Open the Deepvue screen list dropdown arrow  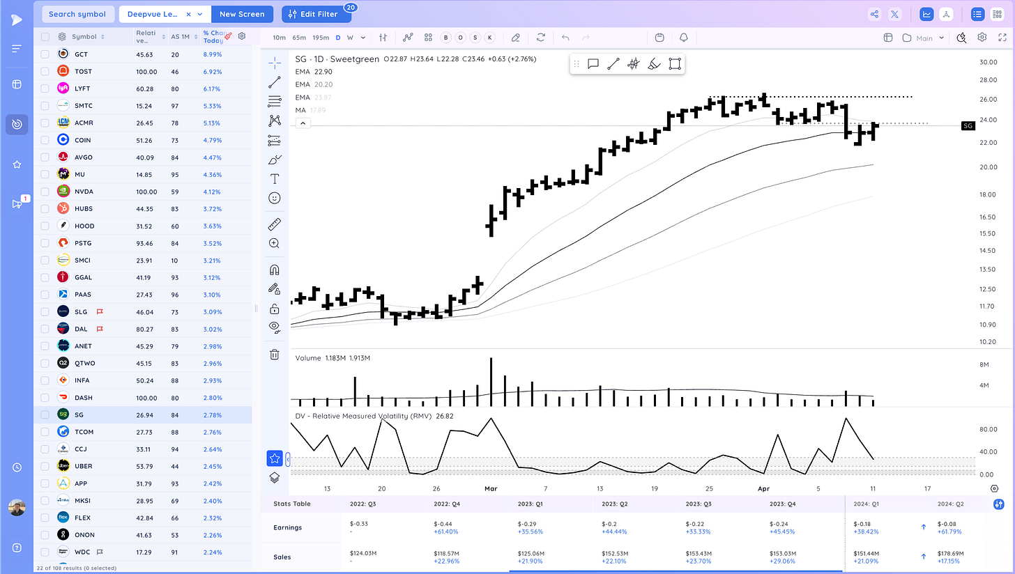[x=201, y=14]
